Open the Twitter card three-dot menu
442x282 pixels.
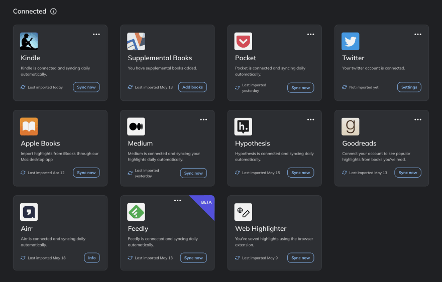click(418, 34)
